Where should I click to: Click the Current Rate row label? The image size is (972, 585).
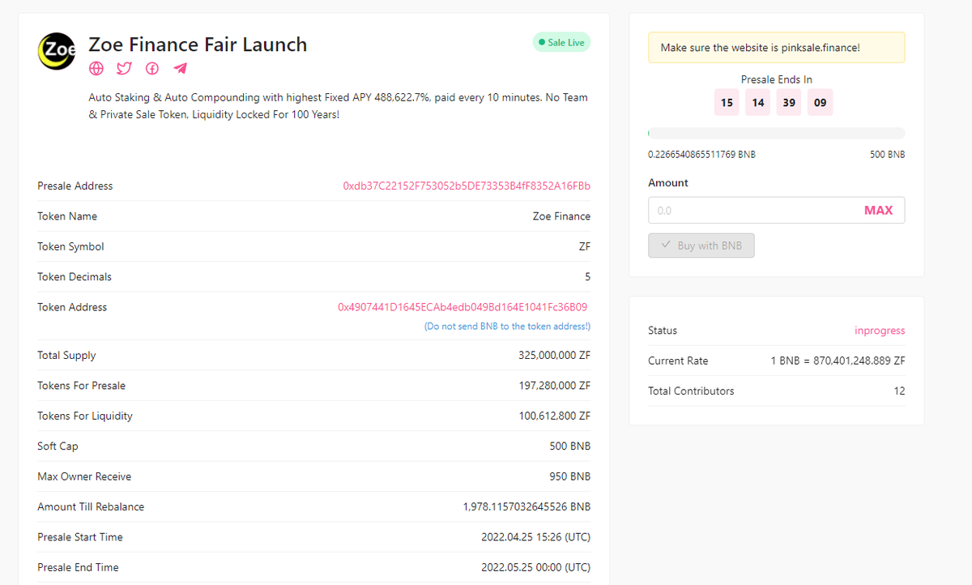(678, 361)
